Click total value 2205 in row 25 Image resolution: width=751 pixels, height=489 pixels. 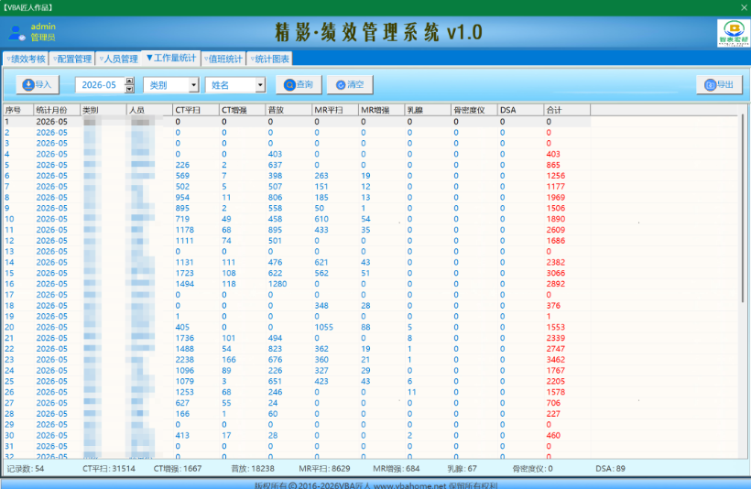556,381
